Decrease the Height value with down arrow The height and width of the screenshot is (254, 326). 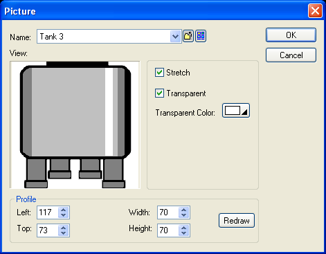pyautogui.click(x=184, y=233)
